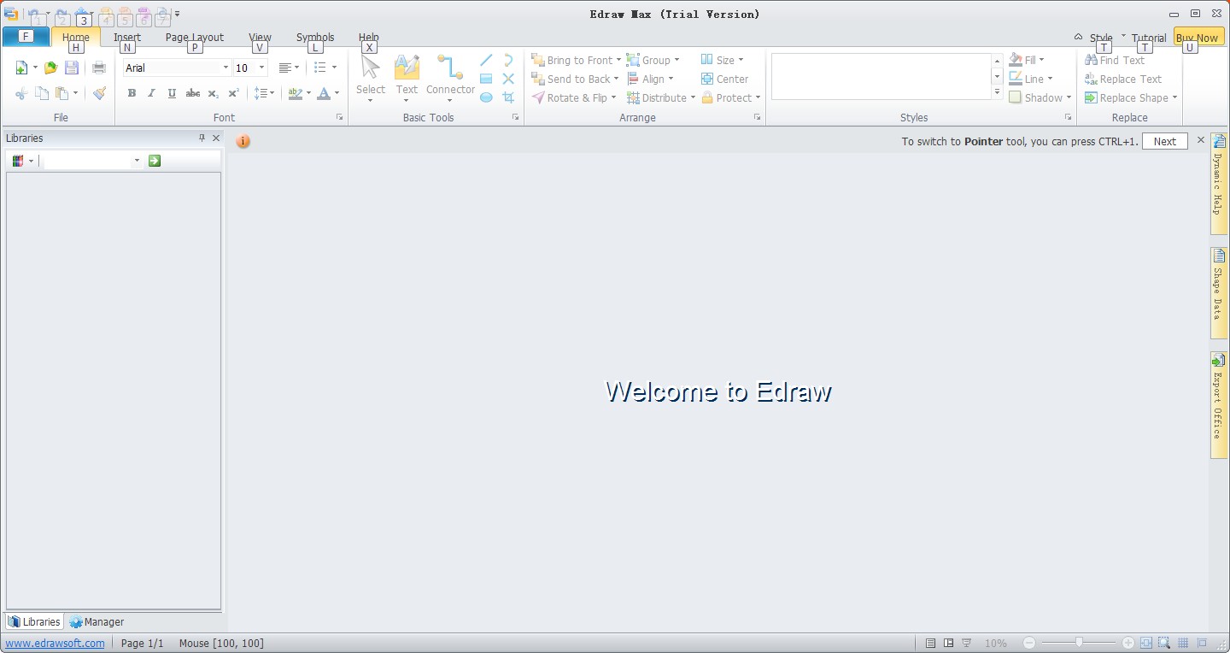
Task: Switch to normal view in status bar
Action: point(930,643)
